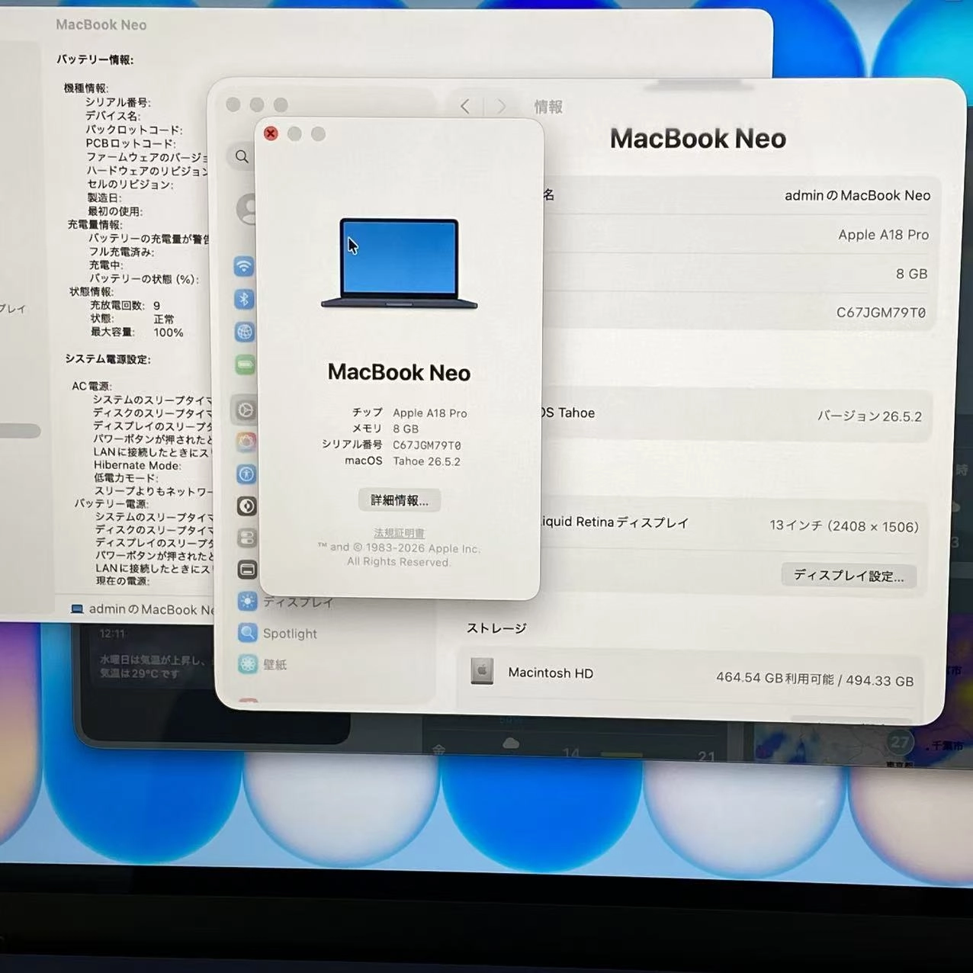The width and height of the screenshot is (973, 973).
Task: Click the System Information sidebar scrollbar thumb
Action: [20, 431]
